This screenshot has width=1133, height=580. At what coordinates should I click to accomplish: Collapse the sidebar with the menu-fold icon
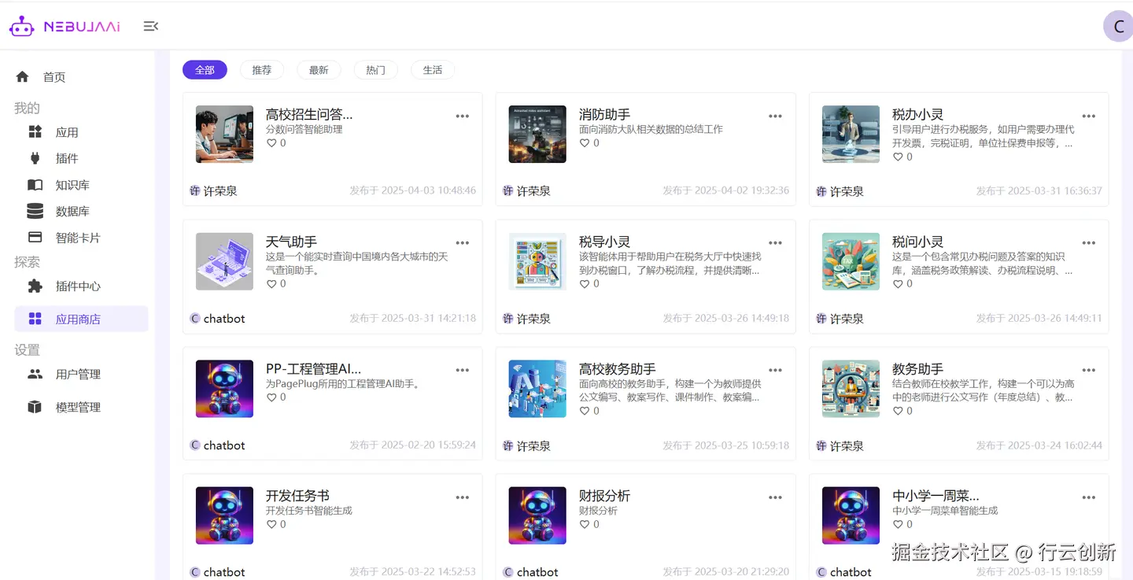[151, 27]
